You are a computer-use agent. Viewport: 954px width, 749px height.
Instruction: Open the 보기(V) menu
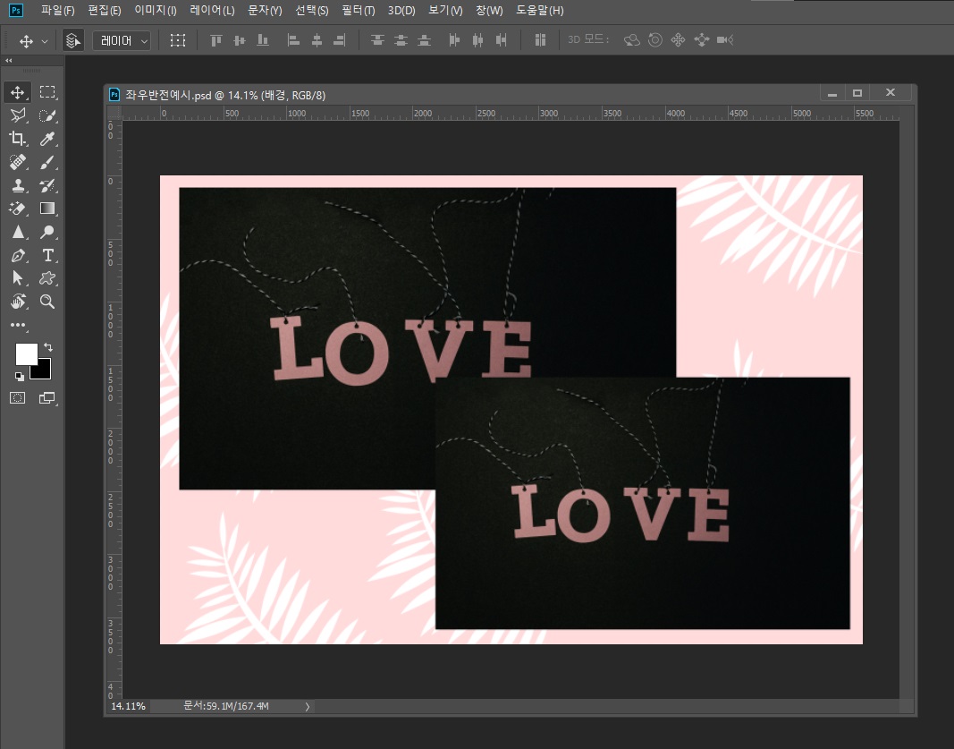(445, 11)
